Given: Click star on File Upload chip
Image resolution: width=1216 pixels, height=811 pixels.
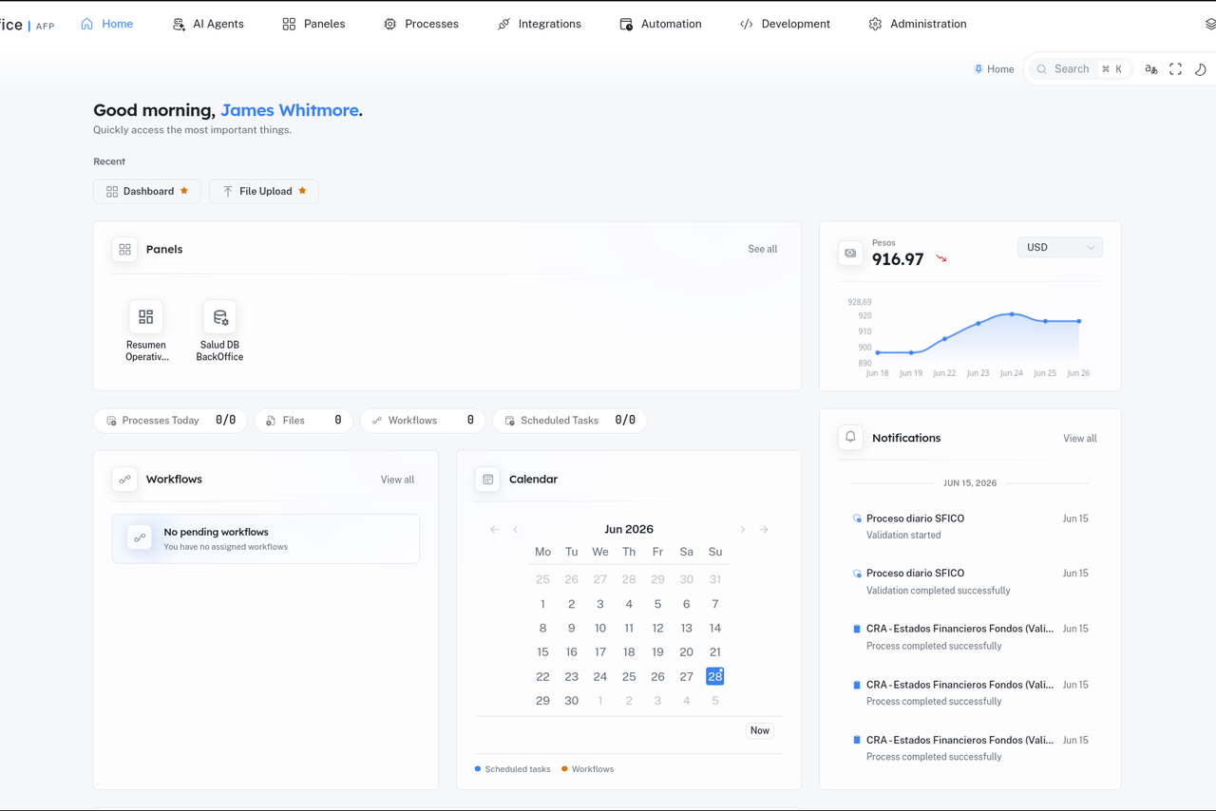Looking at the screenshot, I should (x=302, y=191).
